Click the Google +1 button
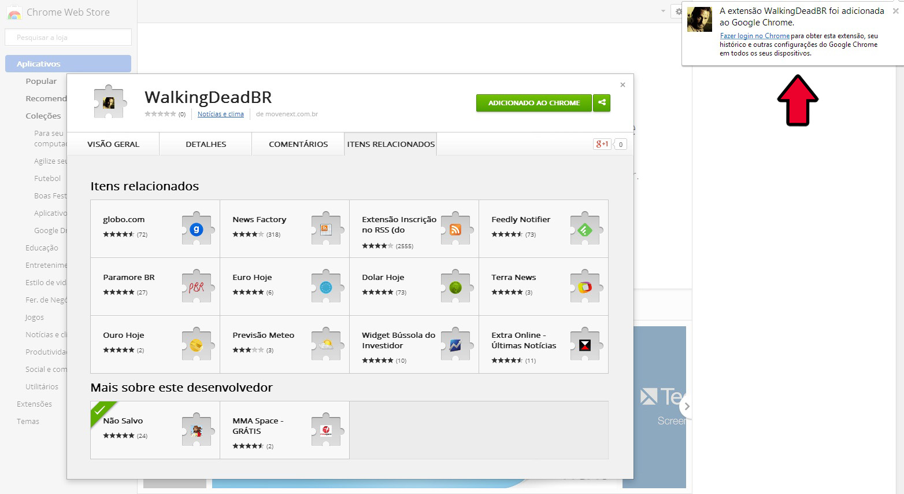The width and height of the screenshot is (904, 494). click(x=602, y=144)
